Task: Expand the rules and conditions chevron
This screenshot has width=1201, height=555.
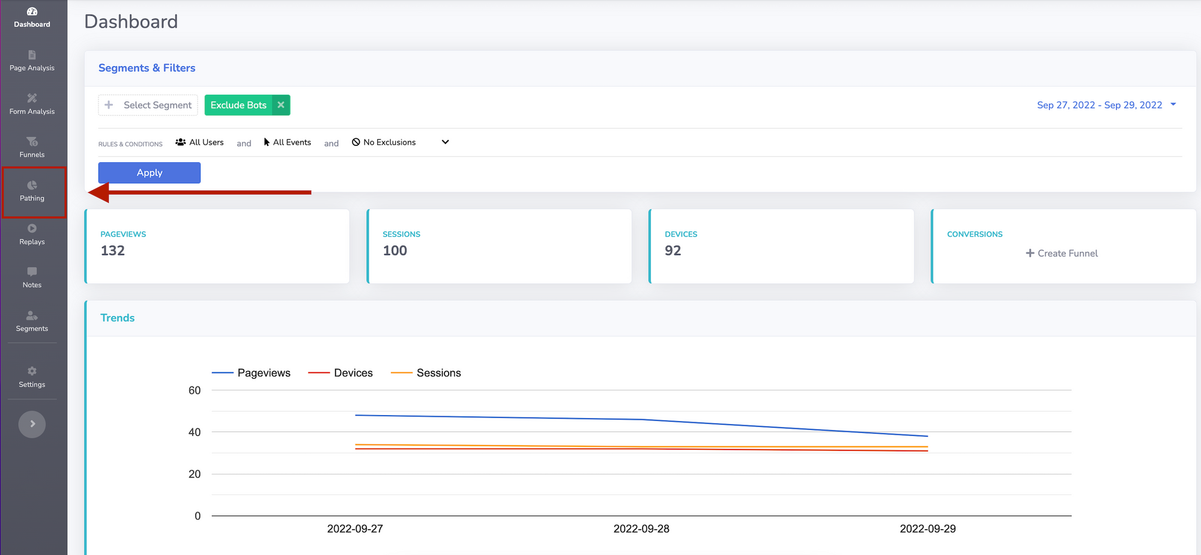Action: click(x=445, y=142)
